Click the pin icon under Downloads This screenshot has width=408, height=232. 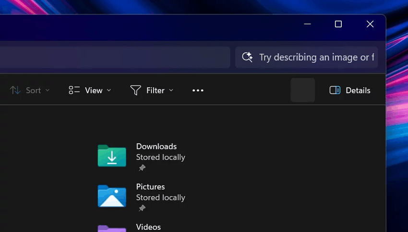pos(142,168)
